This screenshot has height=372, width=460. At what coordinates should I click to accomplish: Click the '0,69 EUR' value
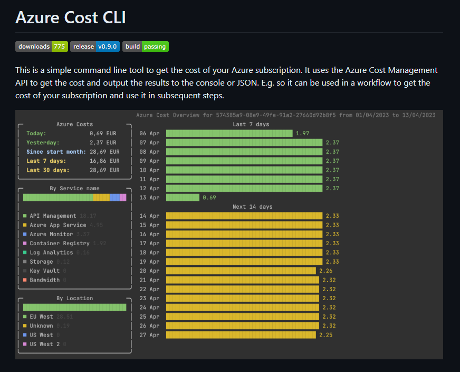[103, 133]
